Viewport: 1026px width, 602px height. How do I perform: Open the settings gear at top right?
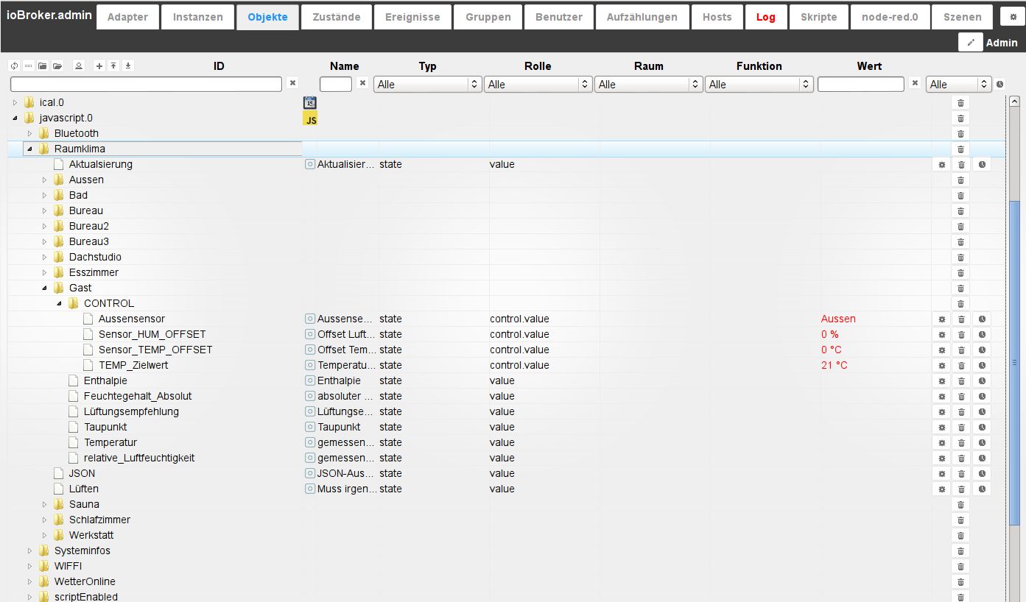coord(1013,16)
